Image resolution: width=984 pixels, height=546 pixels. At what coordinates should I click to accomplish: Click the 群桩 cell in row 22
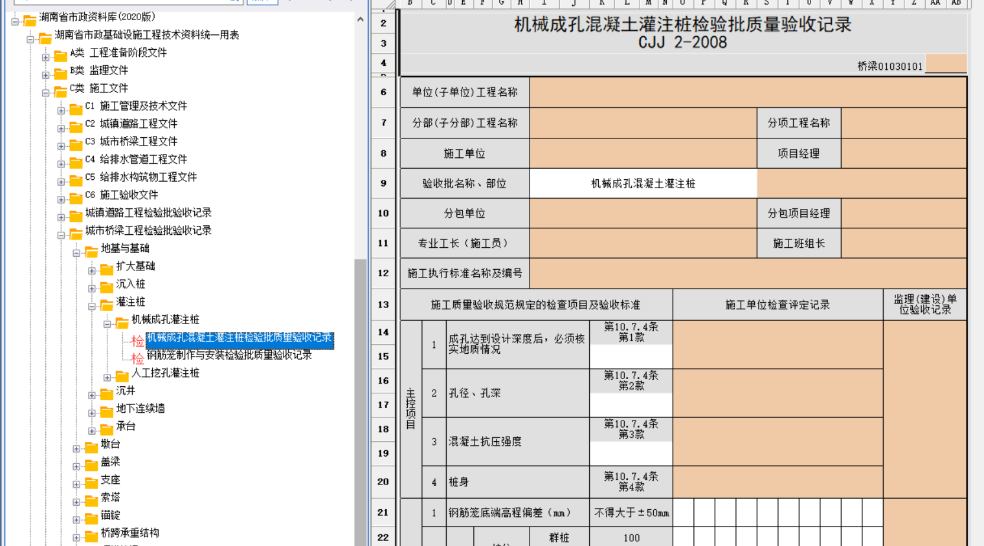pos(559,538)
